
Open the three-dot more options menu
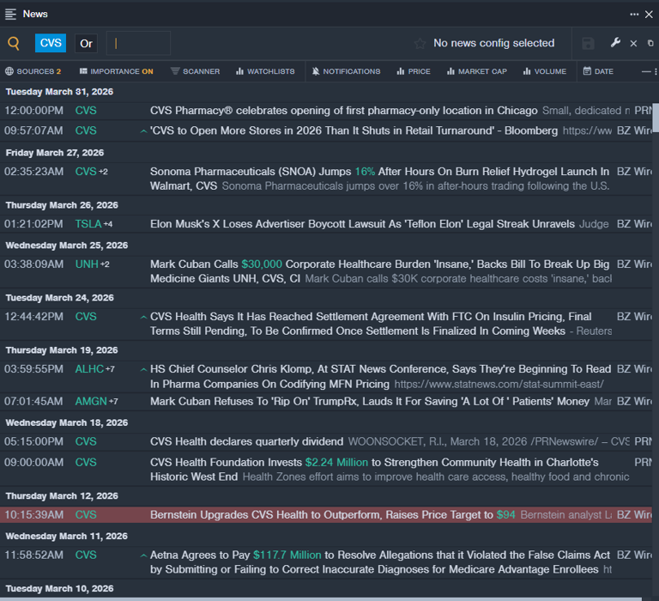click(x=634, y=14)
